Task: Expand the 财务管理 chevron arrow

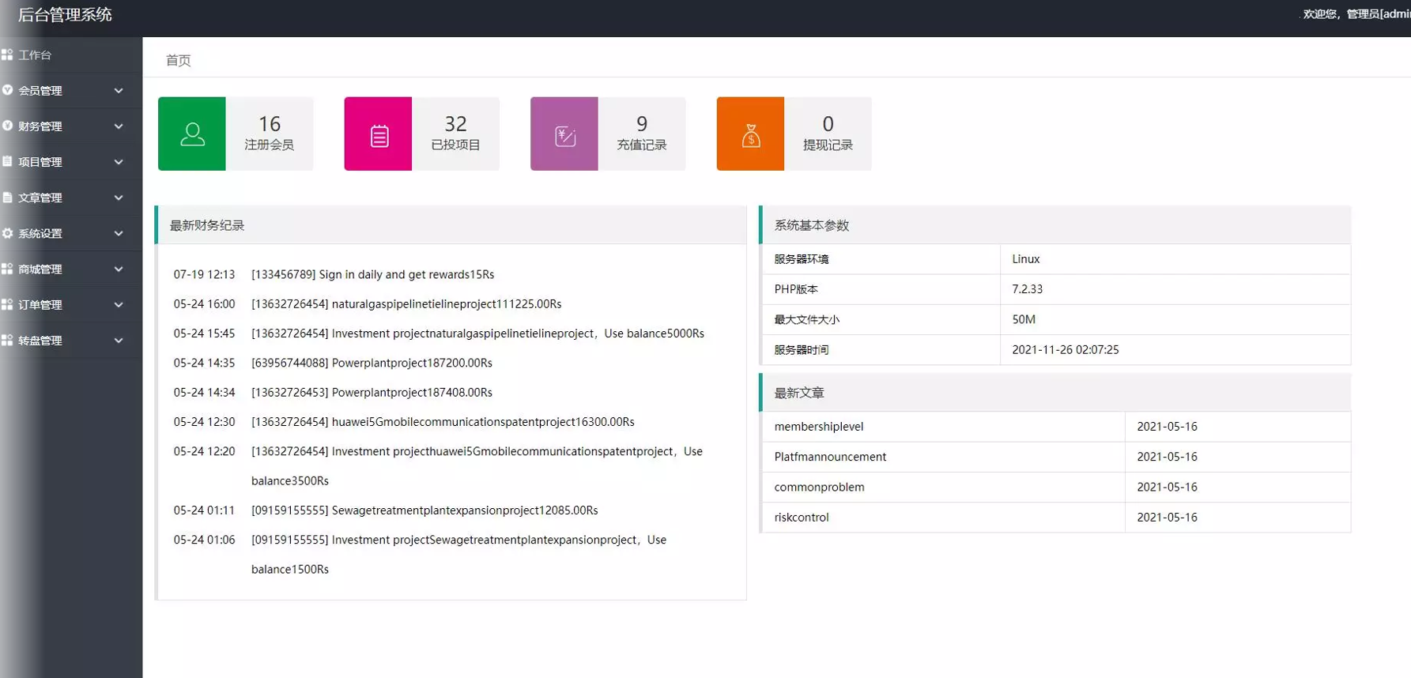Action: pyautogui.click(x=119, y=126)
